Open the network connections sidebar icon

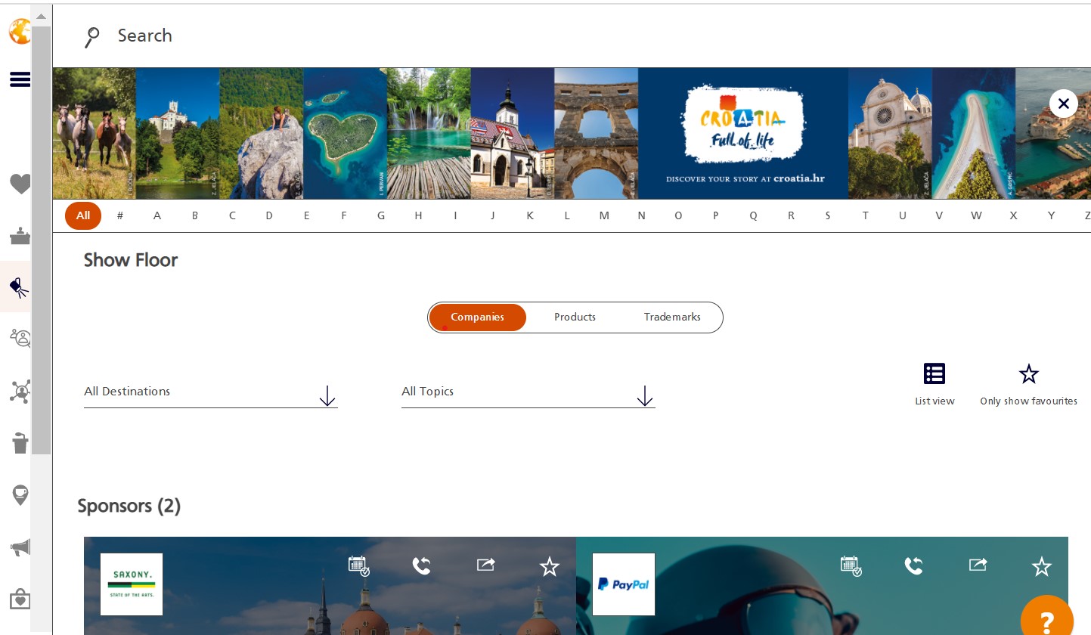pyautogui.click(x=20, y=391)
